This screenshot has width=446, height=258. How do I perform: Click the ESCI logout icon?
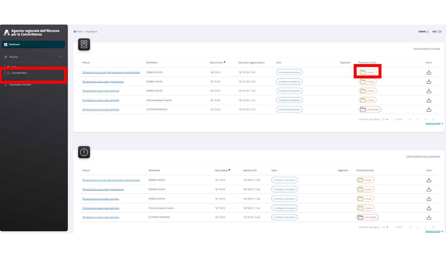pos(440,32)
